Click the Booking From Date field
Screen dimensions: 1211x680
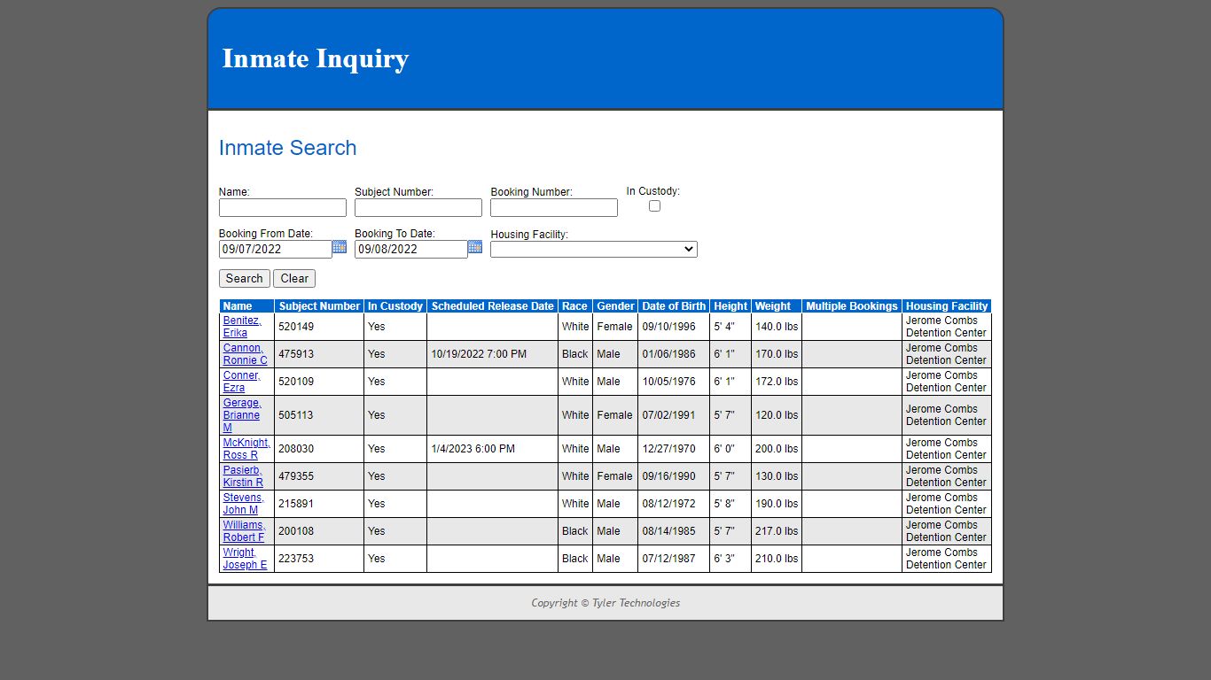pyautogui.click(x=276, y=250)
